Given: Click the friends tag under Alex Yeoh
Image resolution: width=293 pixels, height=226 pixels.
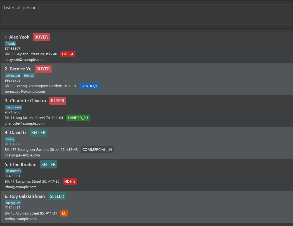Looking at the screenshot, I should 10,44.
